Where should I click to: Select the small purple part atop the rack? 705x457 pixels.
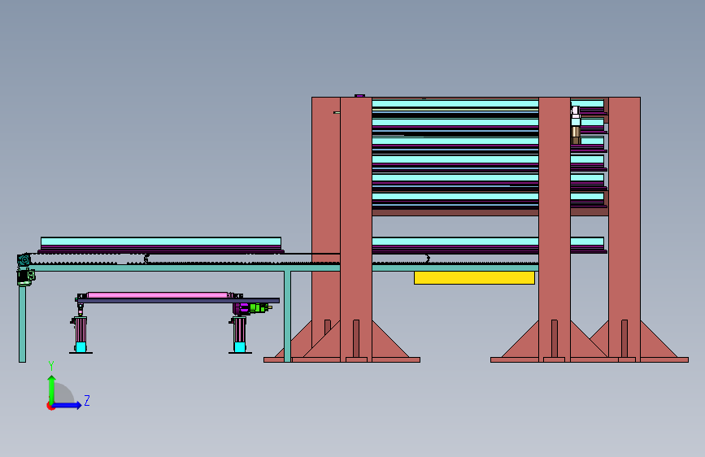pos(359,96)
